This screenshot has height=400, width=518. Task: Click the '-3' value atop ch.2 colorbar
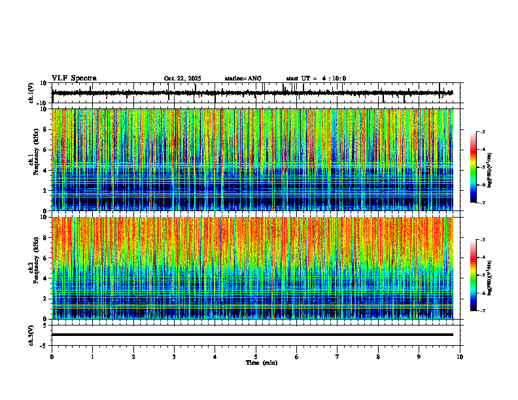pos(483,240)
